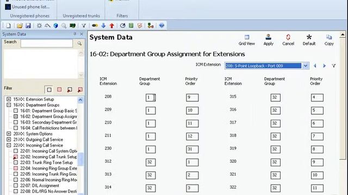Select 16-03 Secondary Department Group item

[x=48, y=122]
